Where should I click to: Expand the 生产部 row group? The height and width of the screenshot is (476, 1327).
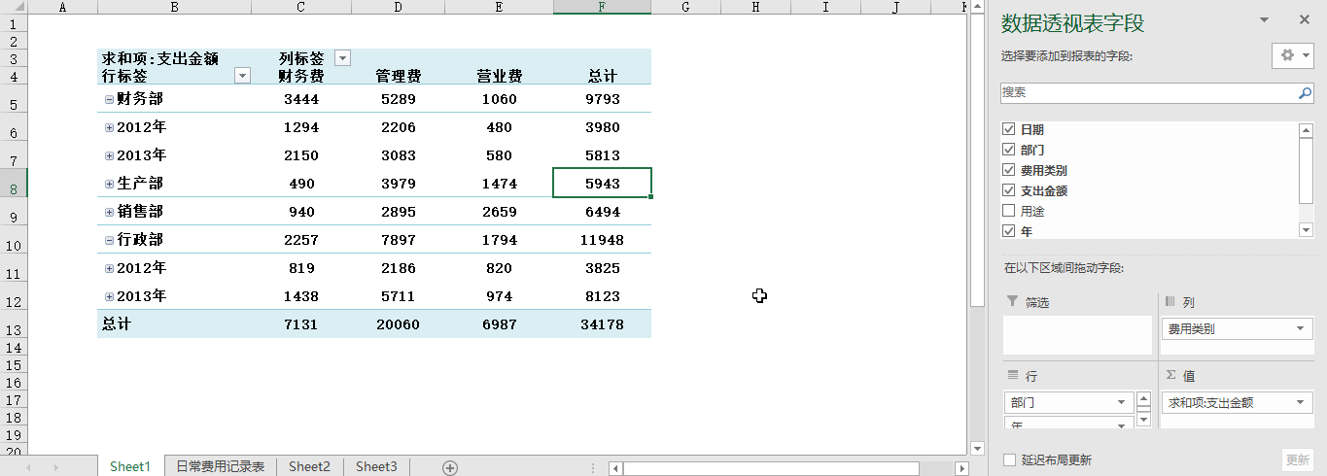pos(109,184)
